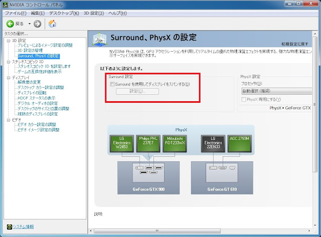The width and height of the screenshot is (321, 237).
Task: Go to the Home house icon
Action: [52, 24]
